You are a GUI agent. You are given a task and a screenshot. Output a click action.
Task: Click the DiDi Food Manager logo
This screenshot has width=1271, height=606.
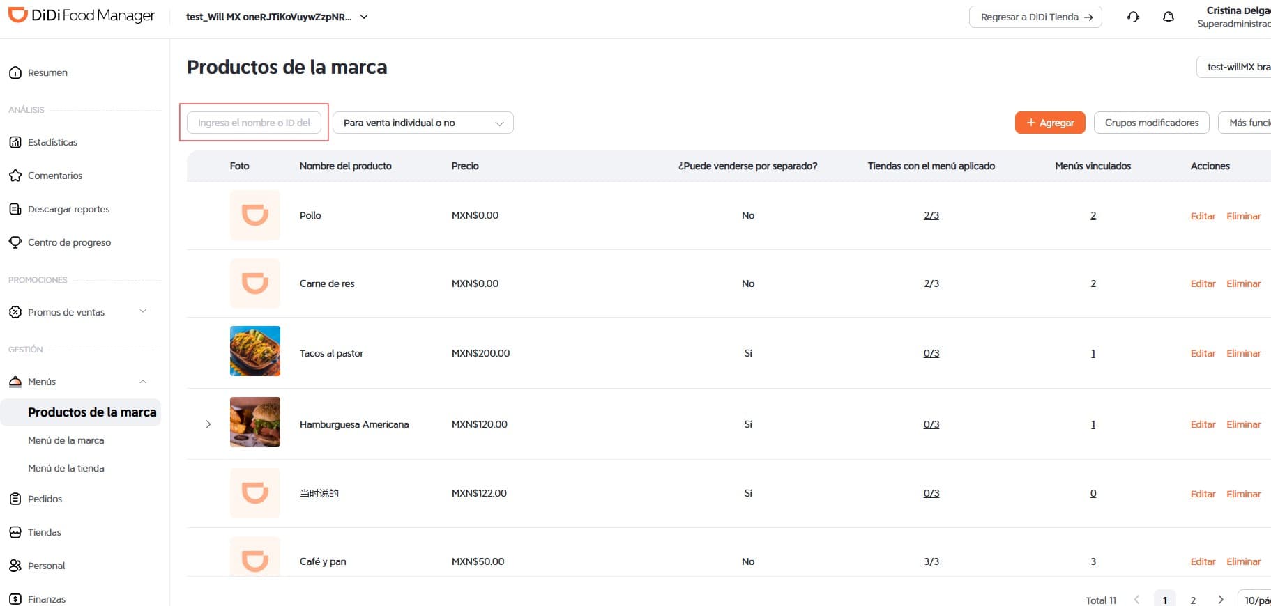tap(82, 15)
